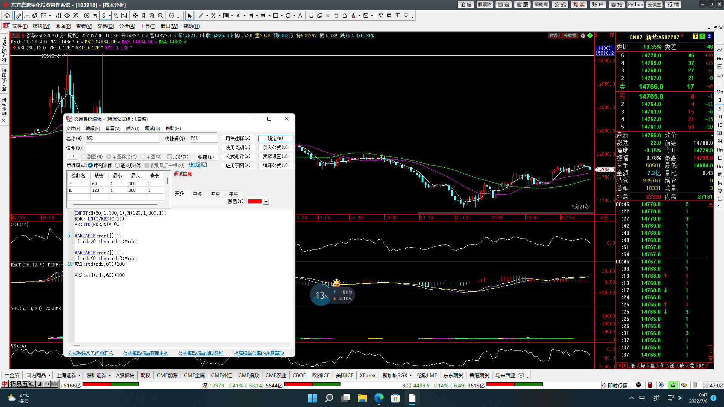Open 文件(F) menu in main window

click(20, 26)
